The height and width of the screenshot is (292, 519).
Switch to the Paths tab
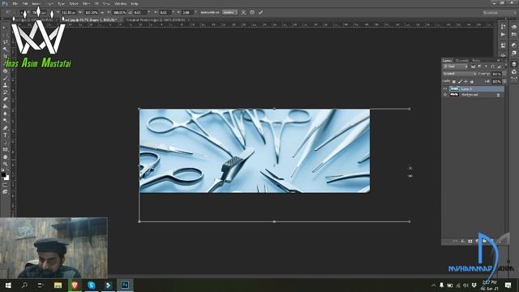click(476, 61)
